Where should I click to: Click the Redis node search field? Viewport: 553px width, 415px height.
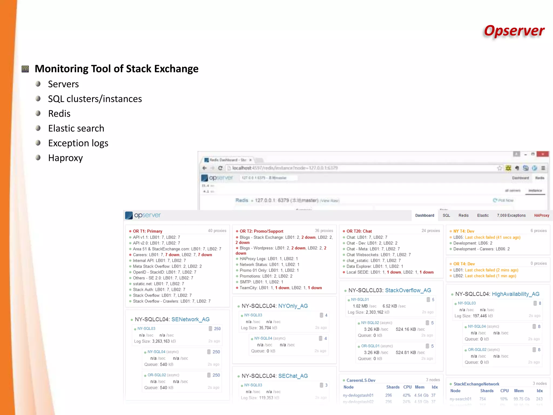pyautogui.click(x=268, y=178)
